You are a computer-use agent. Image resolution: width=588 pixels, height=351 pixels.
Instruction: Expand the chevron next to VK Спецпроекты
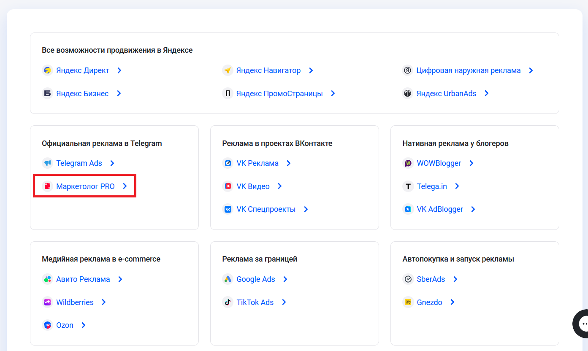306,209
